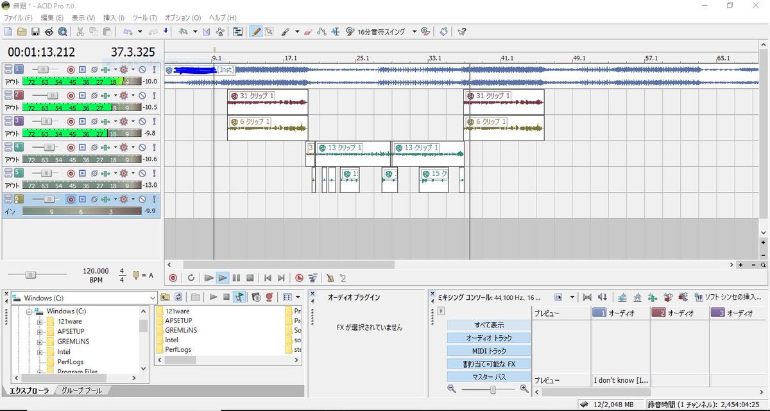Click the 割り当て可能な FX button
The height and width of the screenshot is (411, 770).
pyautogui.click(x=489, y=364)
